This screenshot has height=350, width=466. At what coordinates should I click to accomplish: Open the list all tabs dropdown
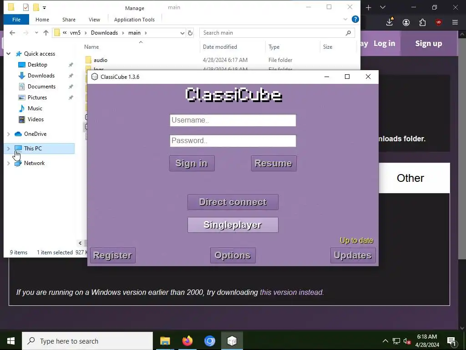(383, 7)
